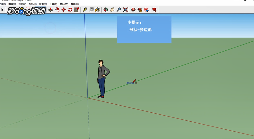Select the Orbit tool
254x139 pixels.
coord(106,10)
